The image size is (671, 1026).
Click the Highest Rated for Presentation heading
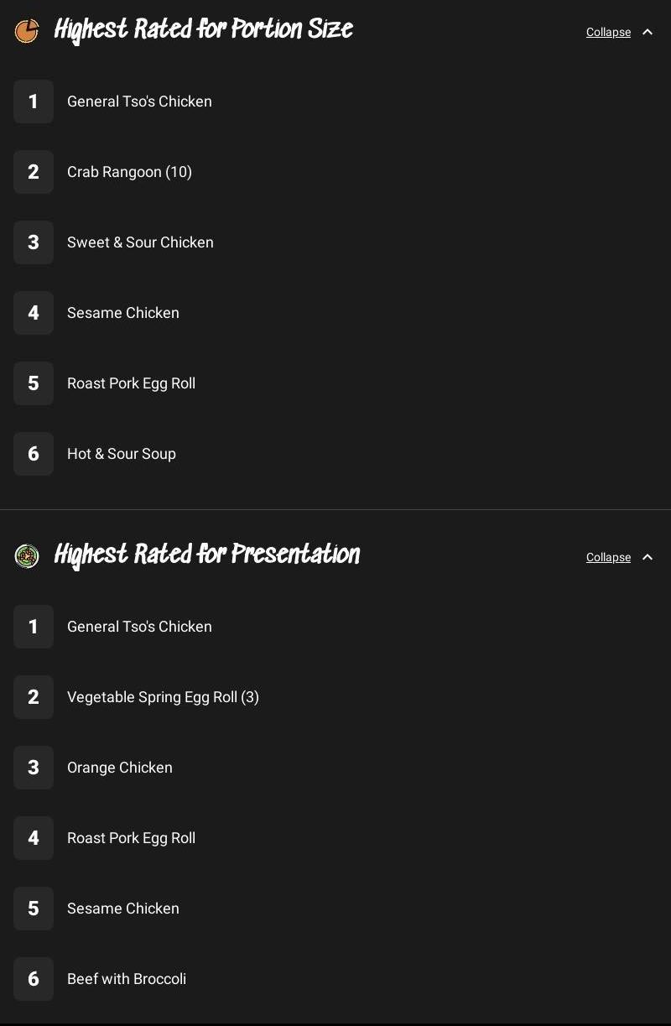coord(206,555)
